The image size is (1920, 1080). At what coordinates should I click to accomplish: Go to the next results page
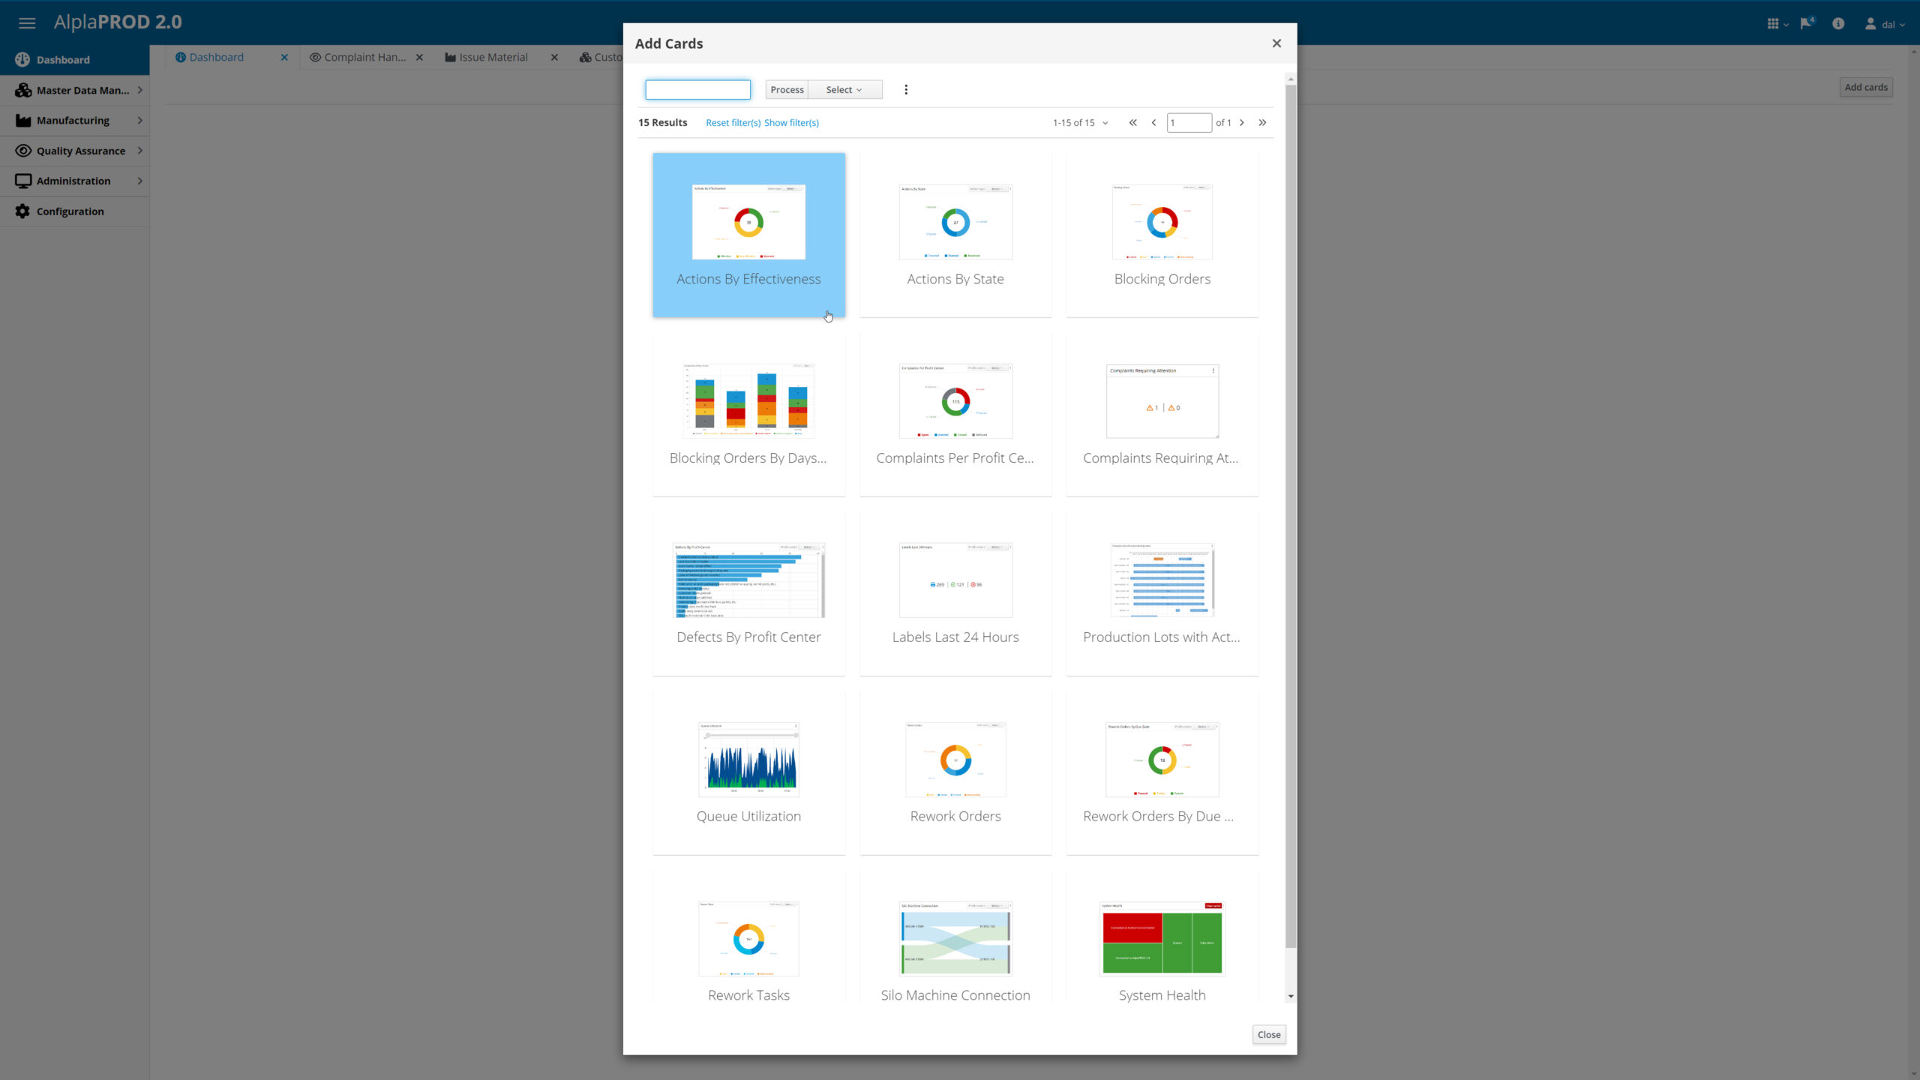(1242, 122)
